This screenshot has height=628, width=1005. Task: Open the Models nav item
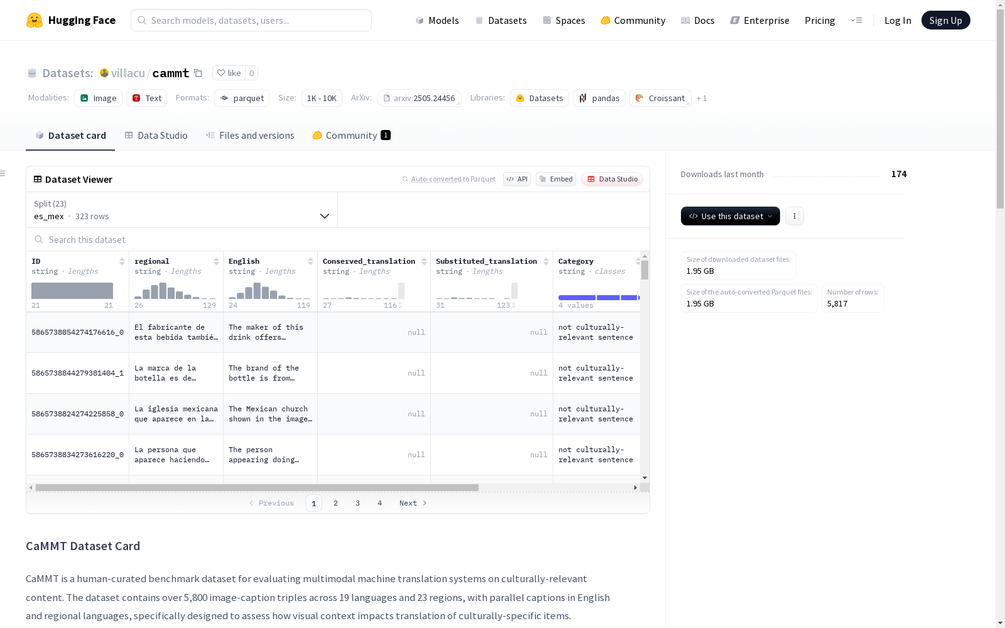(x=437, y=20)
